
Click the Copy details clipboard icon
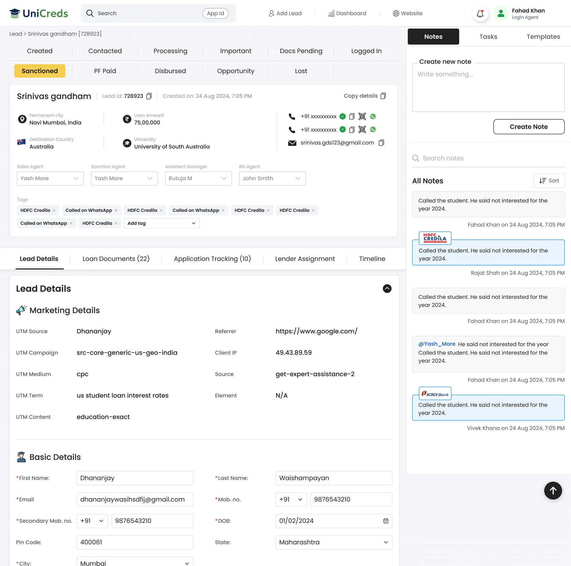[383, 96]
